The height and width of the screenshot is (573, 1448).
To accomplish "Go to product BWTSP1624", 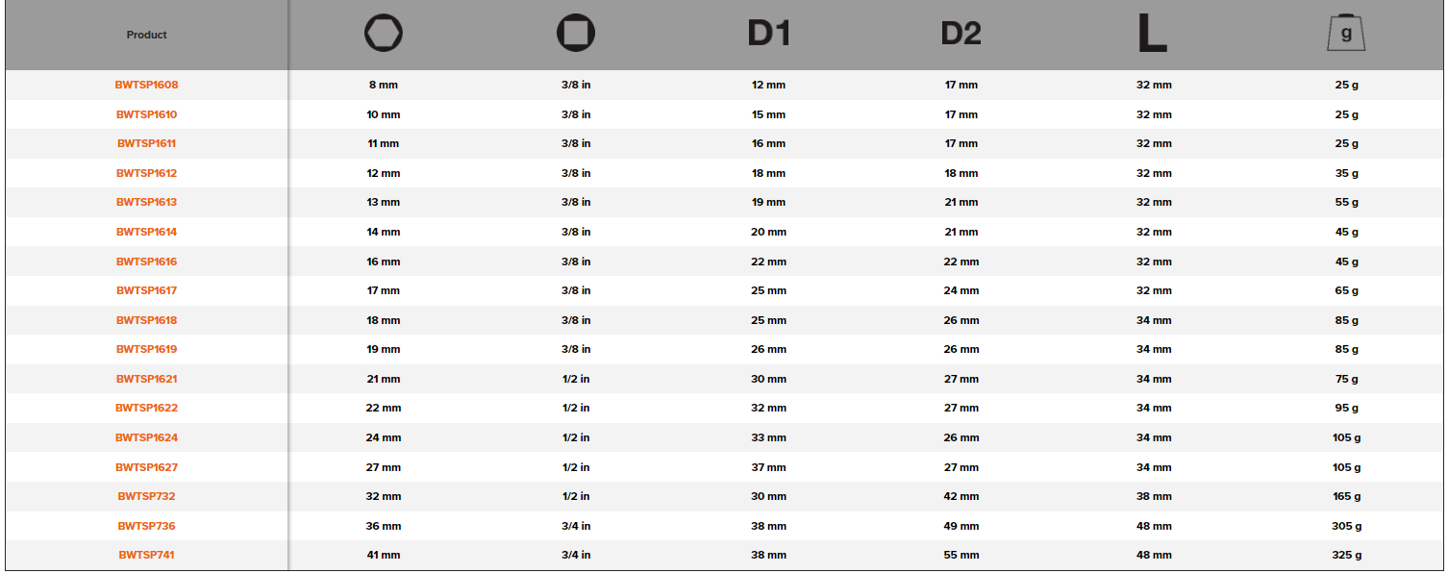I will [x=147, y=437].
